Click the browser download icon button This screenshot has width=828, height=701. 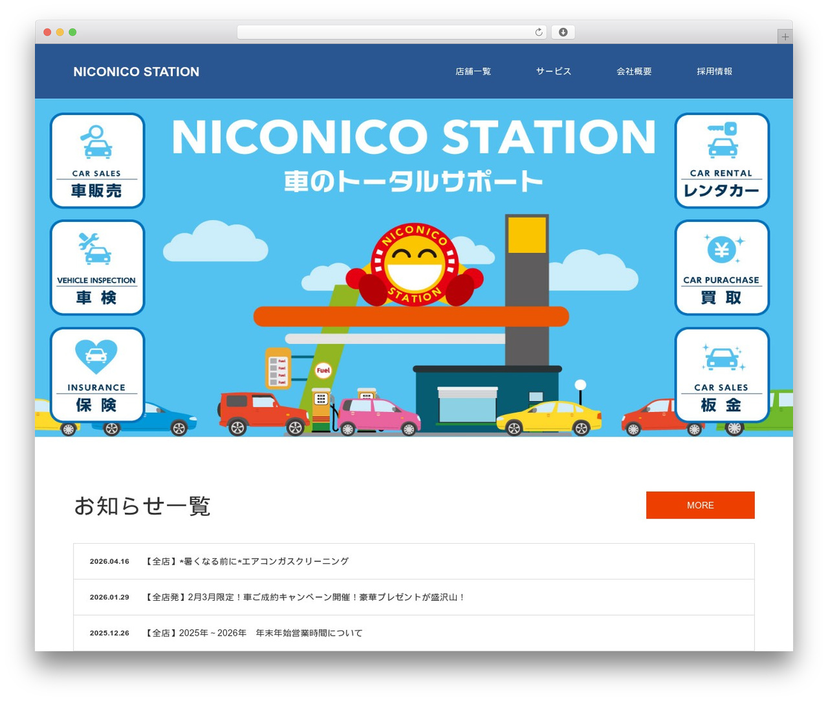pos(563,32)
